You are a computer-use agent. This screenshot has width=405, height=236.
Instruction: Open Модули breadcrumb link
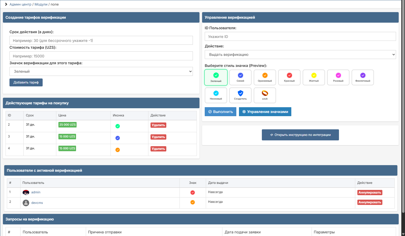[x=41, y=4]
